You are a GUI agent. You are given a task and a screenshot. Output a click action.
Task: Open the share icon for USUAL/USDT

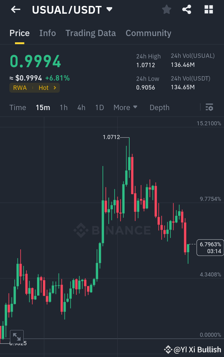click(187, 9)
